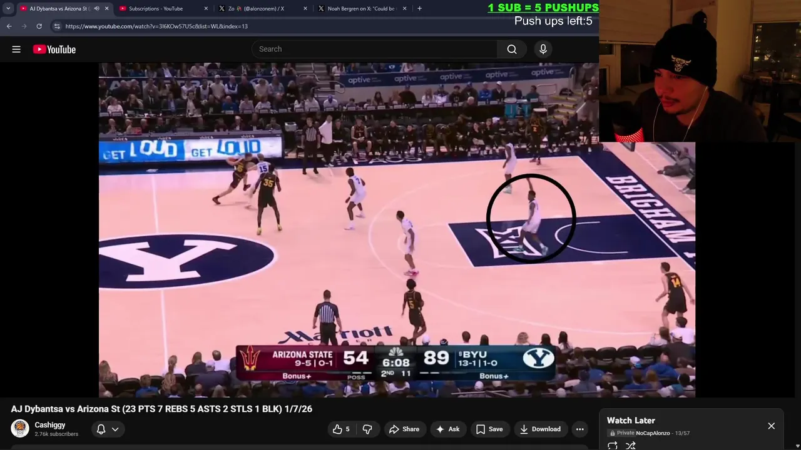Open the Watch Later playlist title
The width and height of the screenshot is (801, 450).
click(631, 421)
